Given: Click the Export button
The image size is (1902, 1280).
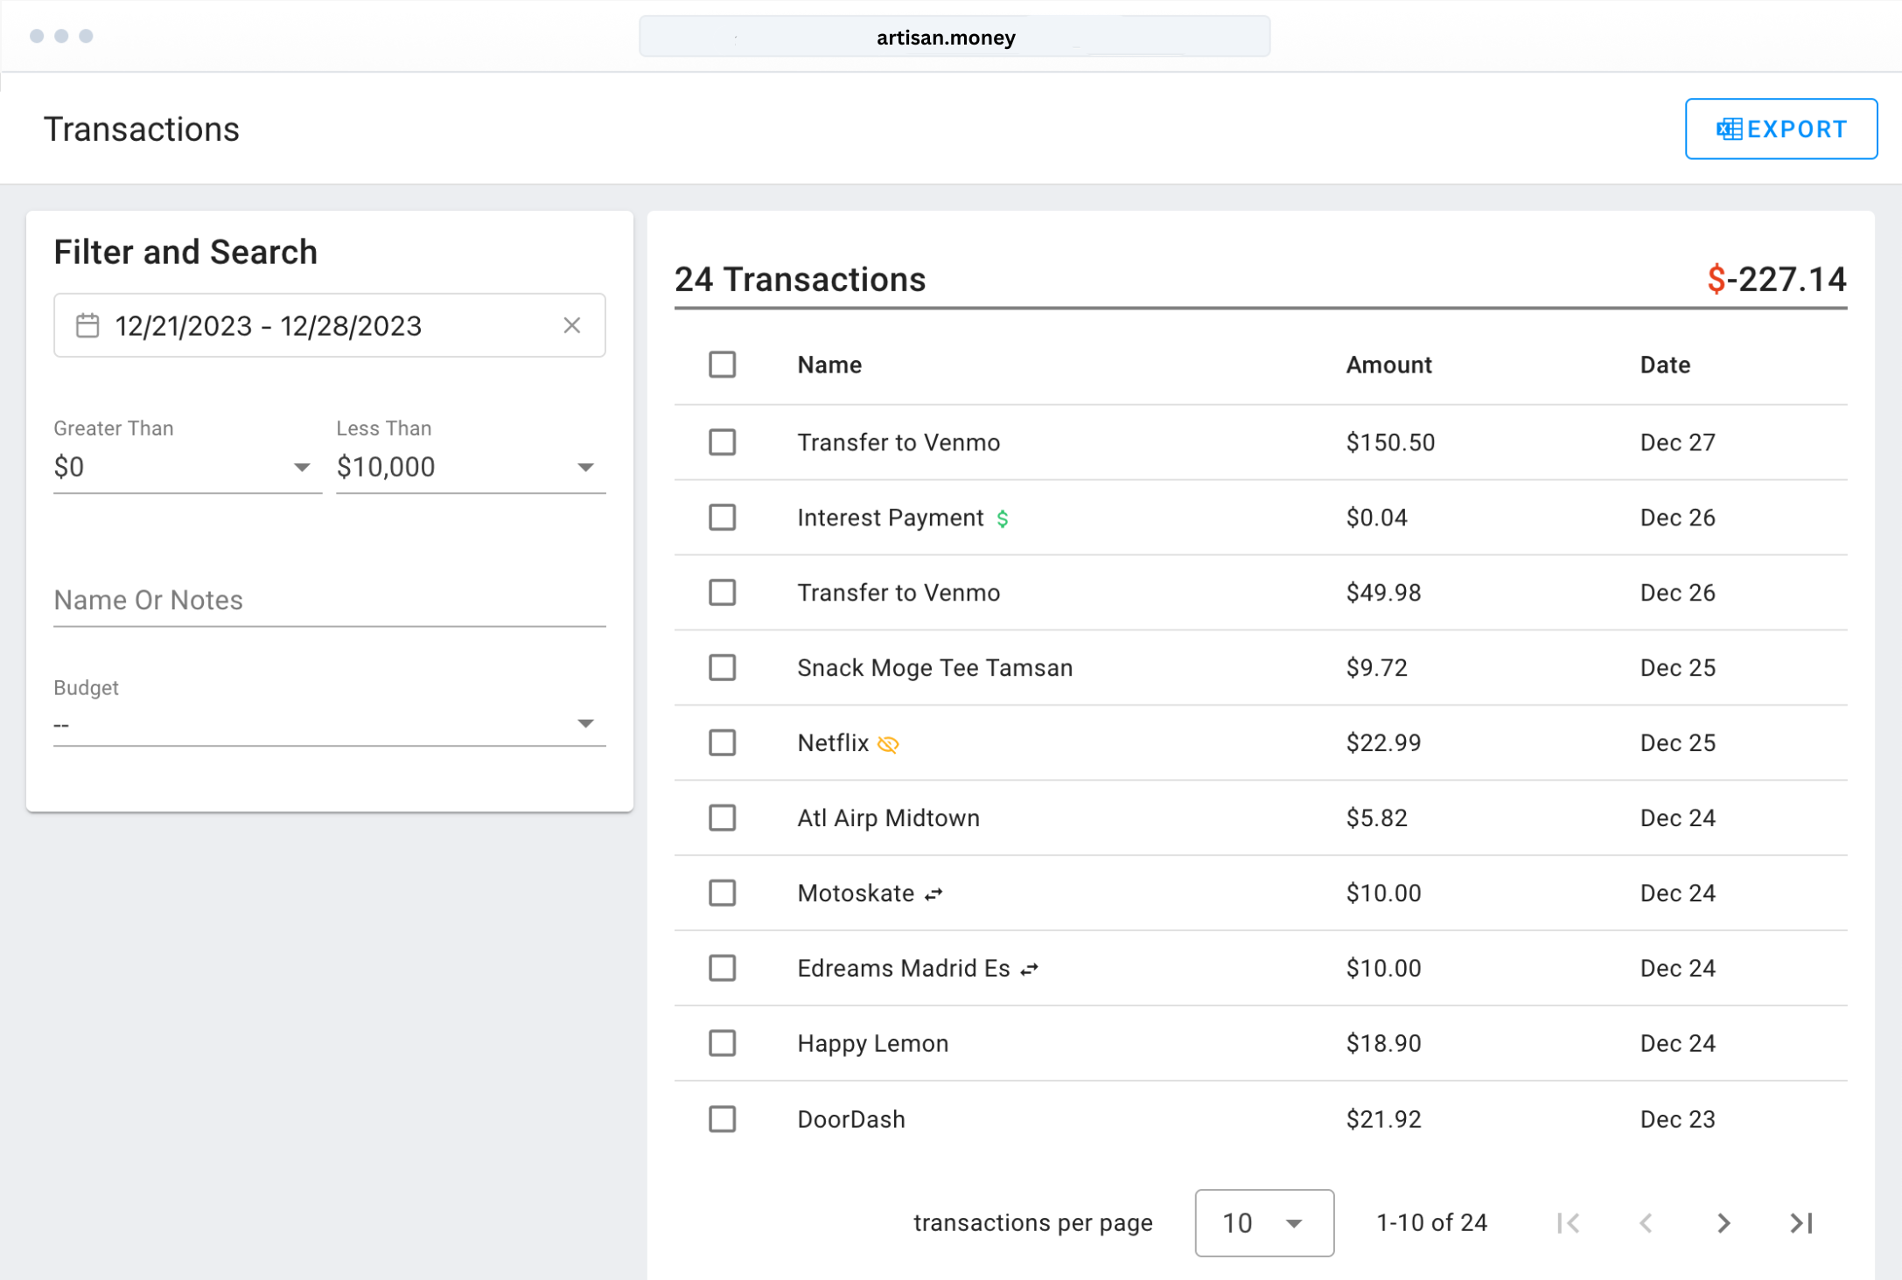Looking at the screenshot, I should pyautogui.click(x=1780, y=129).
